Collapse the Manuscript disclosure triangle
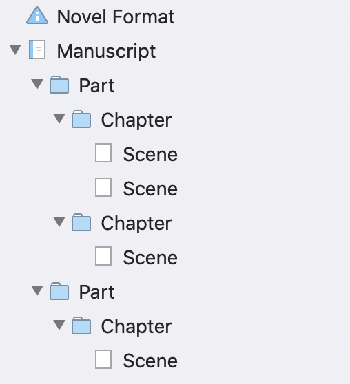This screenshot has height=384, width=350. tap(15, 50)
